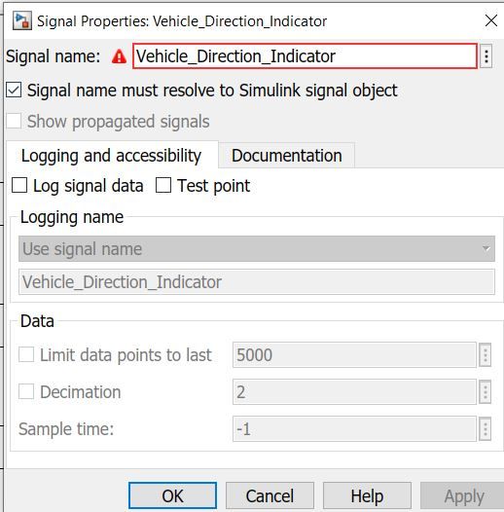This screenshot has width=504, height=512.
Task: Click the Simulink icon in the title bar
Action: coord(21,20)
